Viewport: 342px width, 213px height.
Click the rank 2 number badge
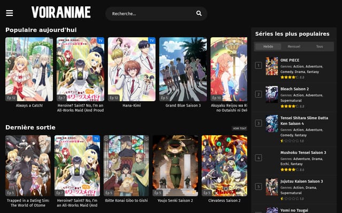[x=259, y=94]
